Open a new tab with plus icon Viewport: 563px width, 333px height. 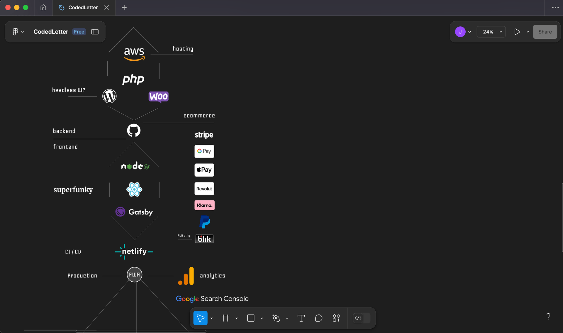tap(124, 7)
